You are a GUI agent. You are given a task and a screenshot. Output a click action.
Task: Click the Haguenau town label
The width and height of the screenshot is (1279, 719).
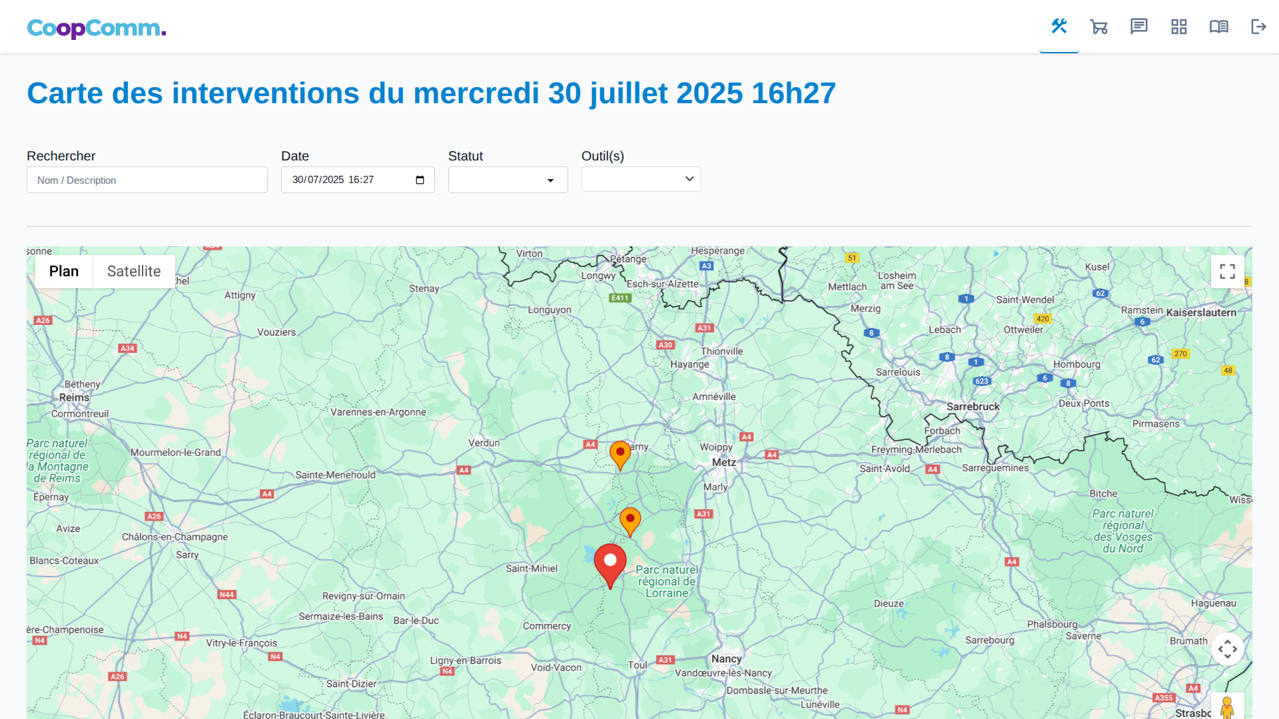coord(1214,603)
